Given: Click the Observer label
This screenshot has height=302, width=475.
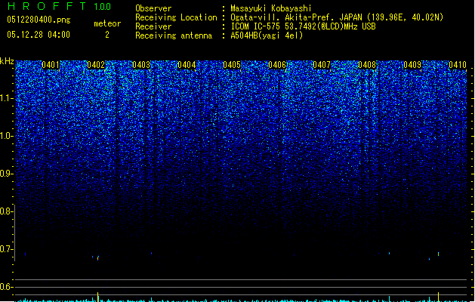Looking at the screenshot, I should (153, 8).
